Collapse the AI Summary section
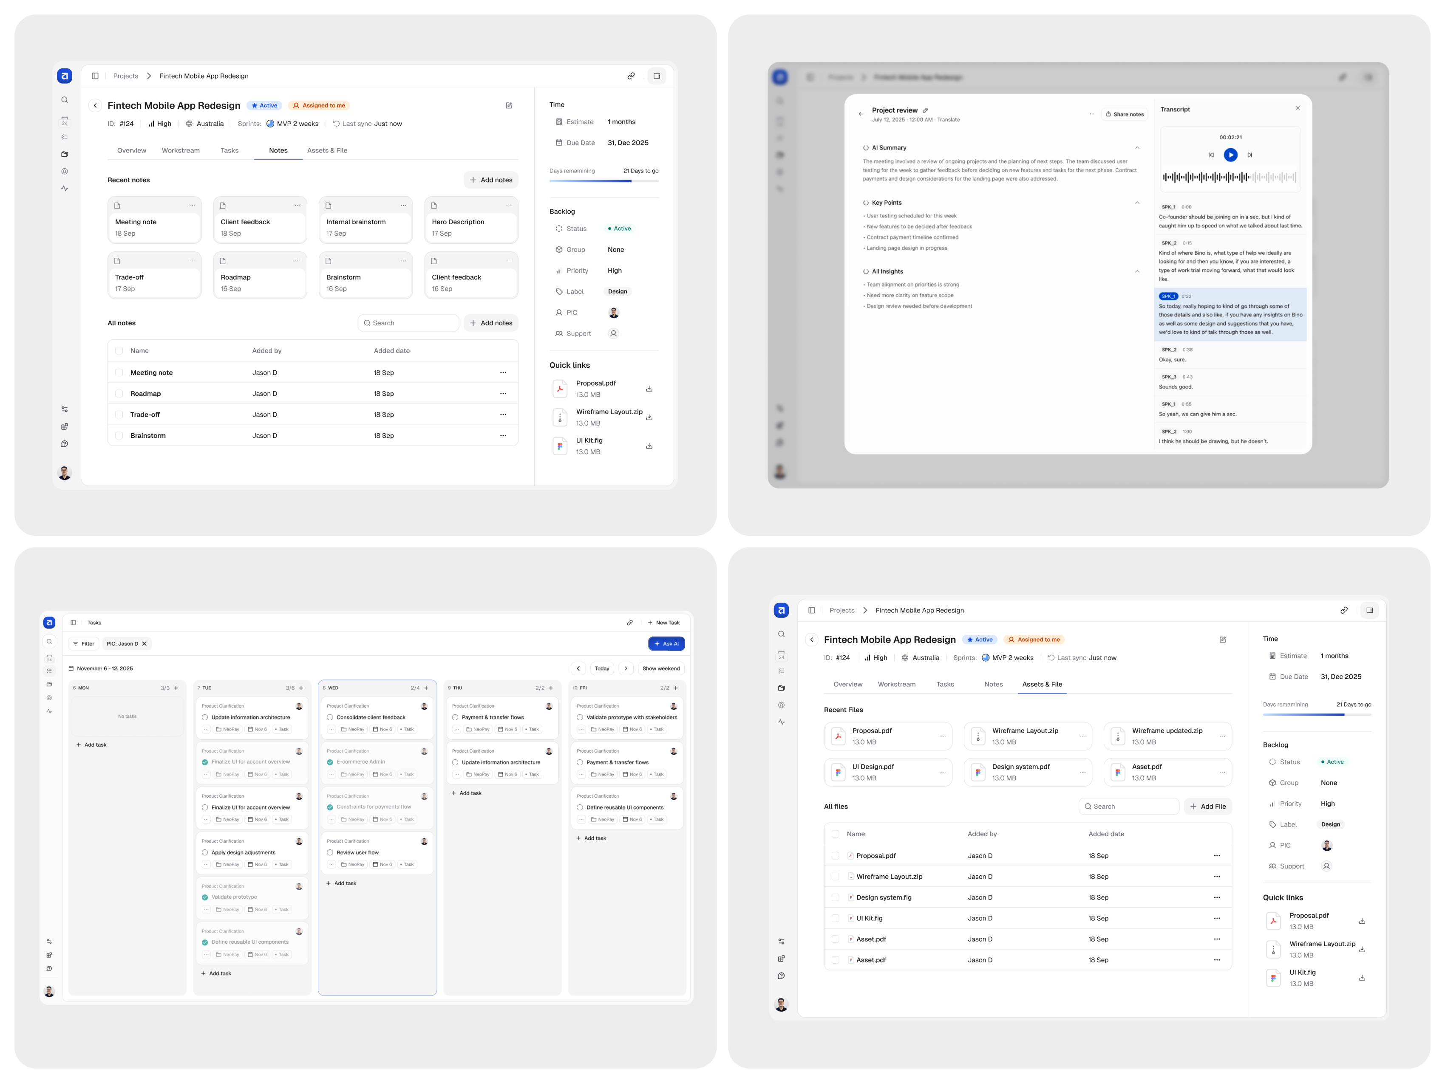 click(x=1137, y=147)
